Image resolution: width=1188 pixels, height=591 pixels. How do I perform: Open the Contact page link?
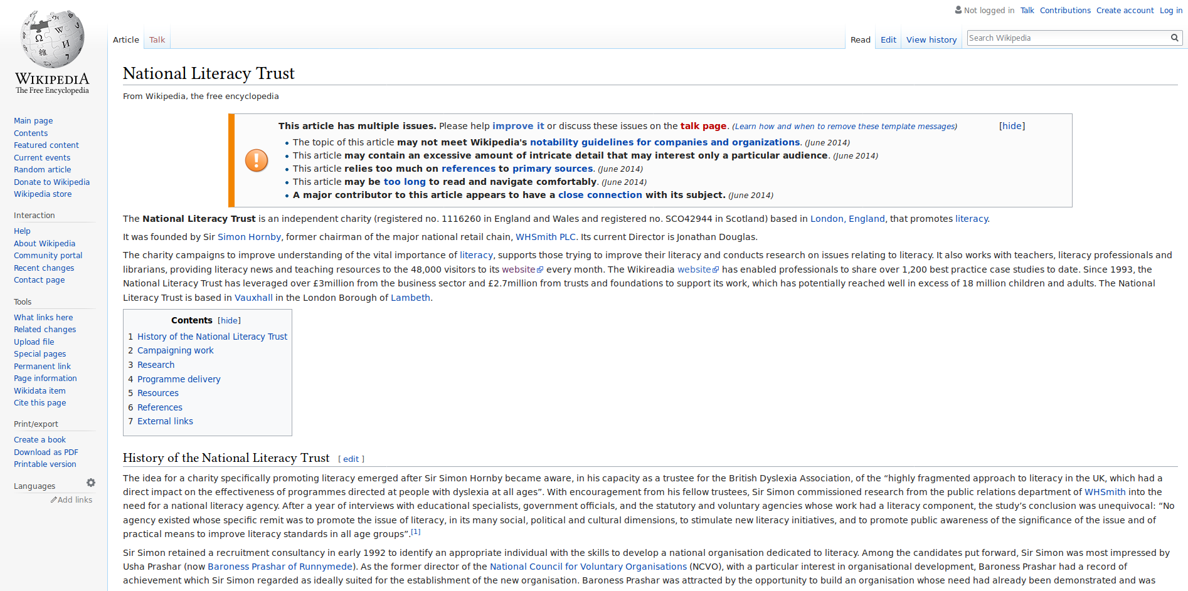pos(39,280)
